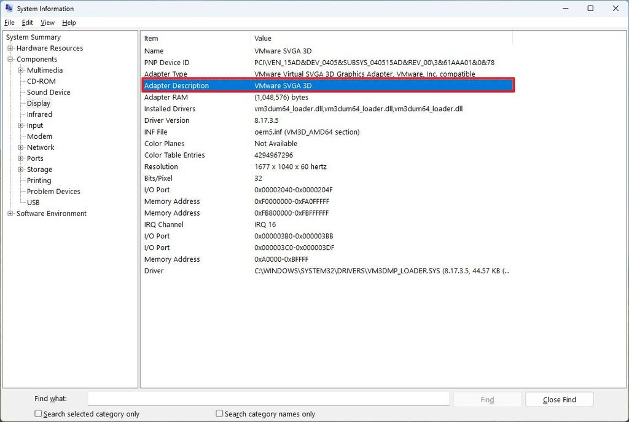Open the File menu
This screenshot has height=422, width=629.
click(9, 23)
